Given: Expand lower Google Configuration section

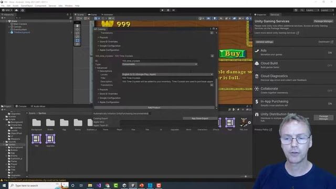Looking at the screenshot, I should [x=109, y=98].
